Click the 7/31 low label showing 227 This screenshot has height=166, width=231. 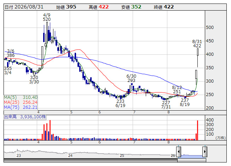click(166, 105)
